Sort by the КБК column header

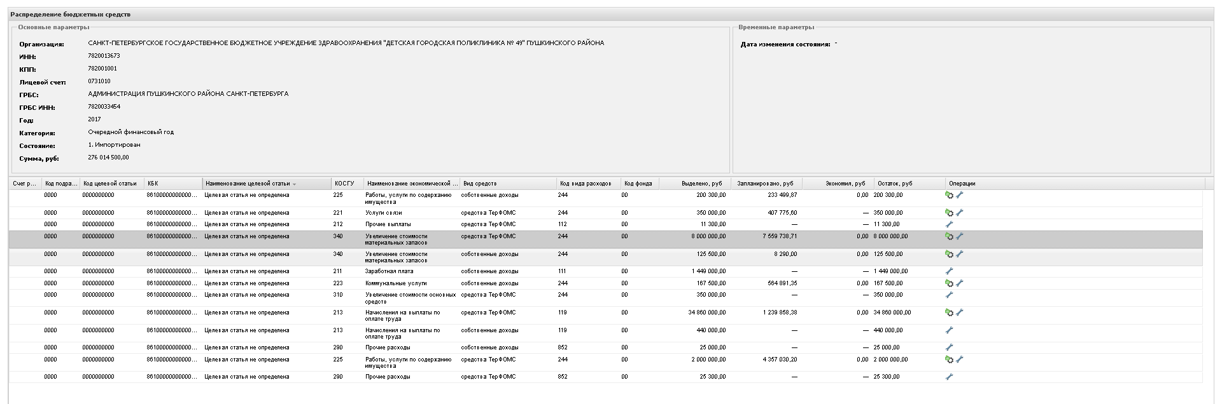coord(174,184)
